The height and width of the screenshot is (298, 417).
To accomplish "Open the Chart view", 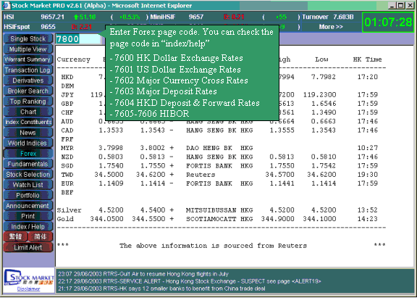I will click(x=28, y=112).
